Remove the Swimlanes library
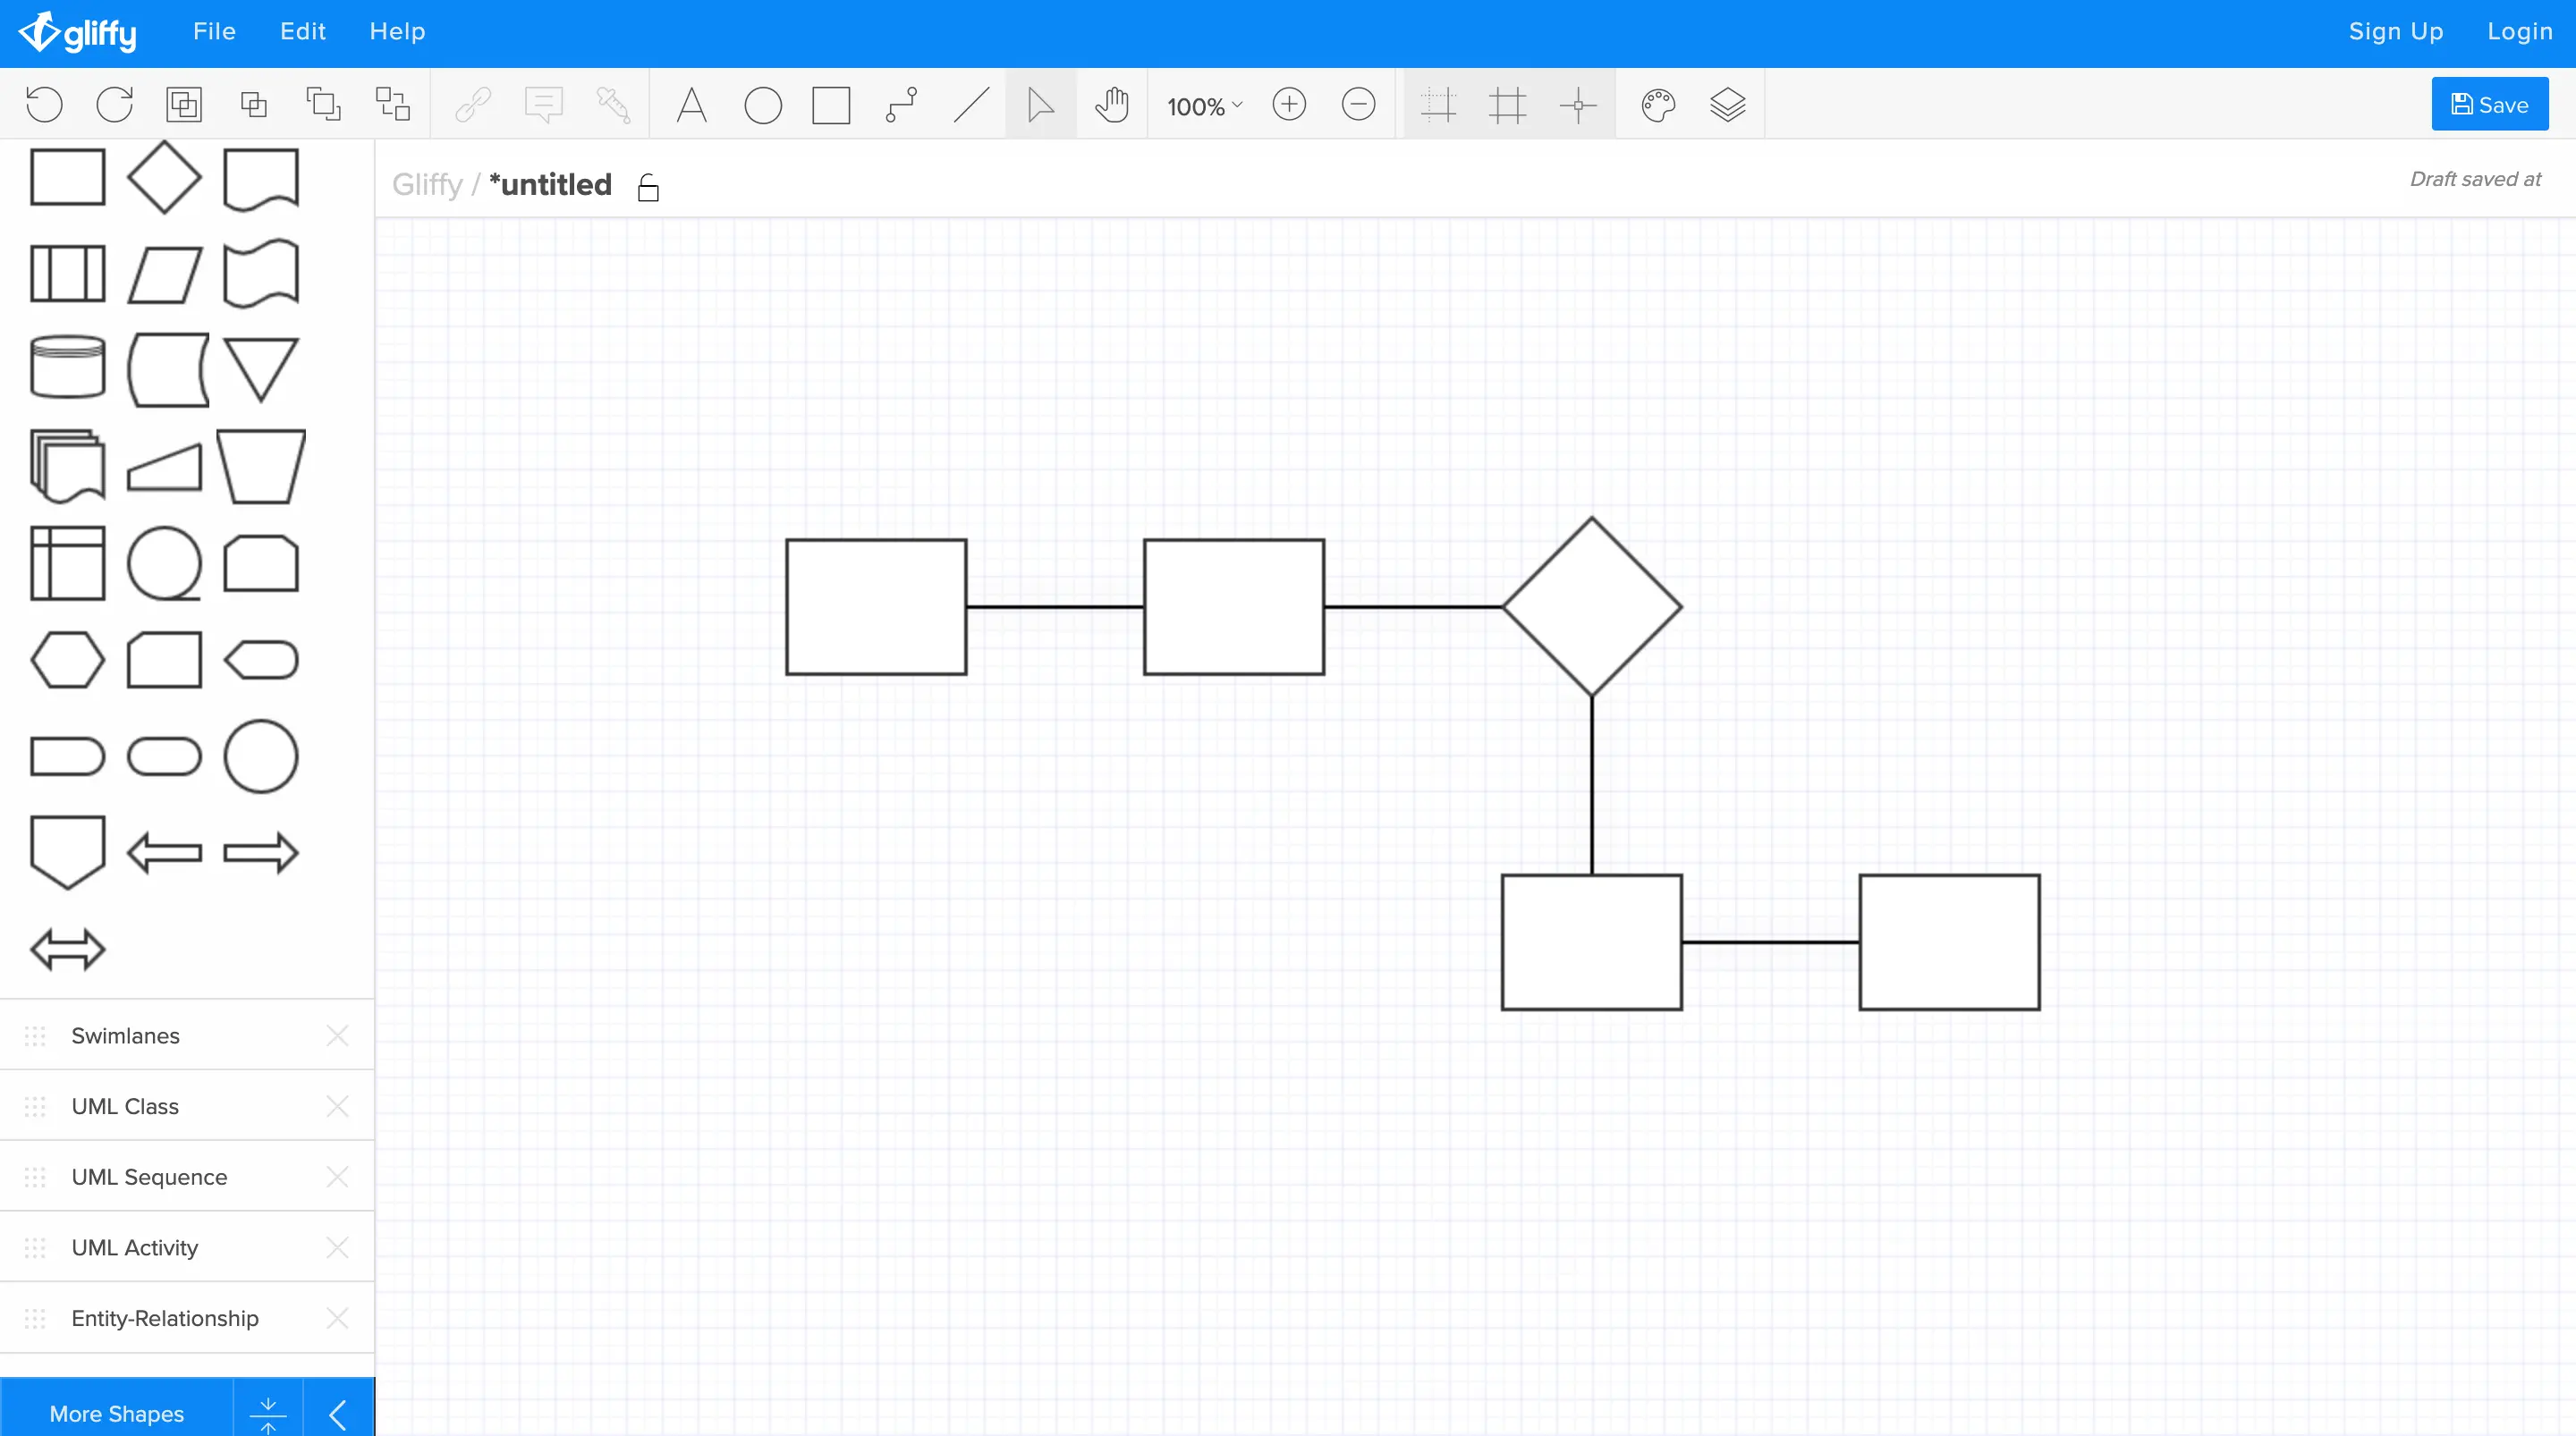Viewport: 2576px width, 1436px height. (x=337, y=1036)
